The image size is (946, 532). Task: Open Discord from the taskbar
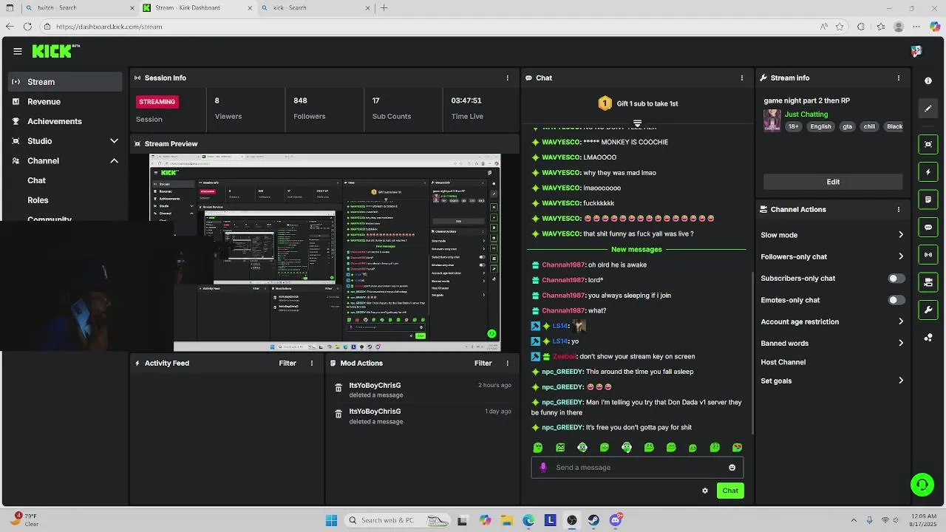click(x=616, y=520)
